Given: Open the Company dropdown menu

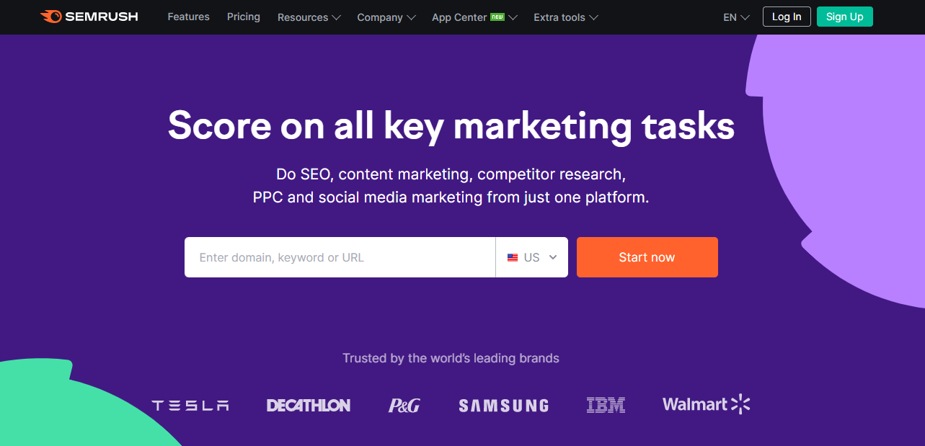Looking at the screenshot, I should coord(386,17).
